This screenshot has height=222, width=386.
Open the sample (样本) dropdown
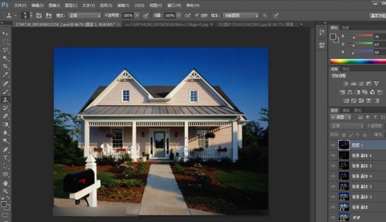click(241, 15)
